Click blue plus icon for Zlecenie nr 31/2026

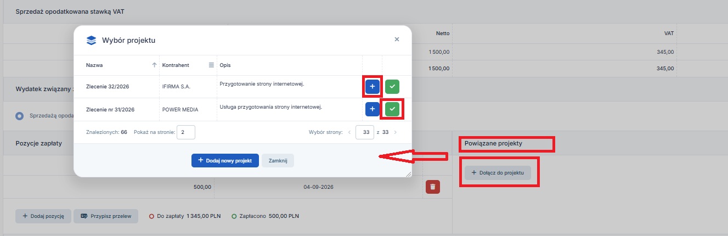373,109
